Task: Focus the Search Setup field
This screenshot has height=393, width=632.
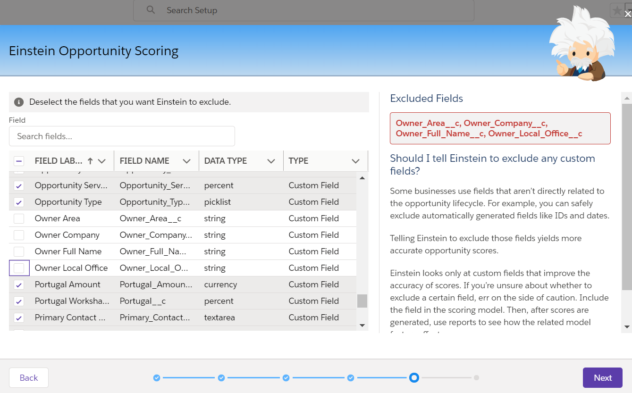Action: pos(303,10)
